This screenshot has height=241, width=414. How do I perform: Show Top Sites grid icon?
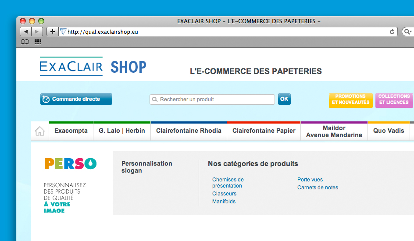click(x=38, y=42)
